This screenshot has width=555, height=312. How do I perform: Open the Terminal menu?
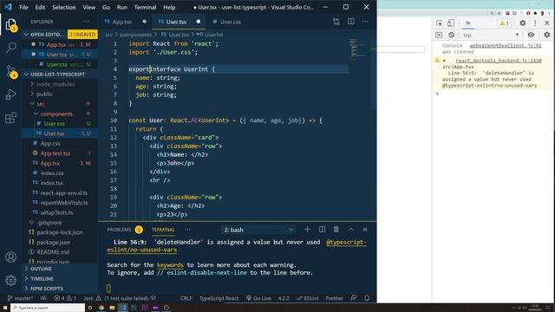click(145, 7)
